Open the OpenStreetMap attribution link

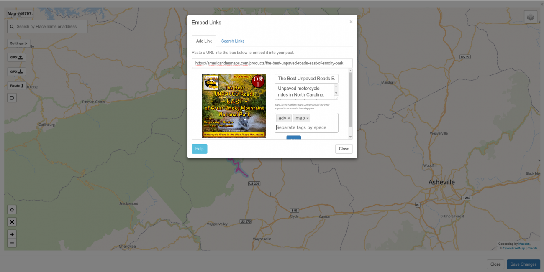(513, 248)
